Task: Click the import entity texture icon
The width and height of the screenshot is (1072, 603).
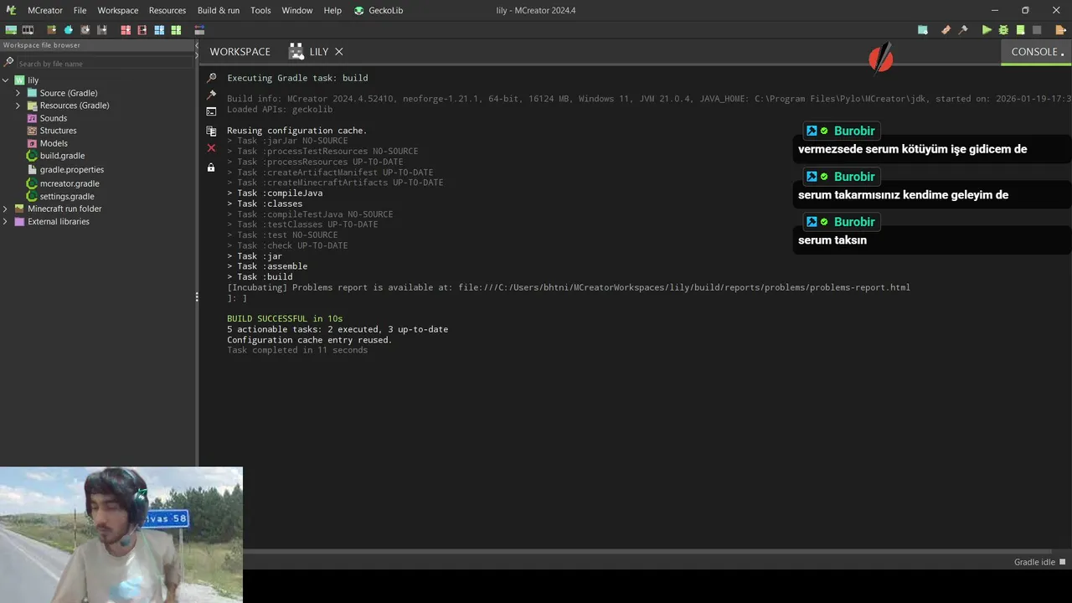Action: pyautogui.click(x=85, y=30)
